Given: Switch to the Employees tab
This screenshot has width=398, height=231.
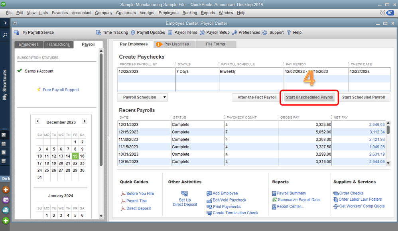Looking at the screenshot, I should tap(29, 44).
